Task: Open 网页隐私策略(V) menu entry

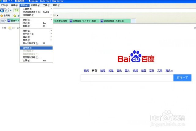Action: [36, 57]
